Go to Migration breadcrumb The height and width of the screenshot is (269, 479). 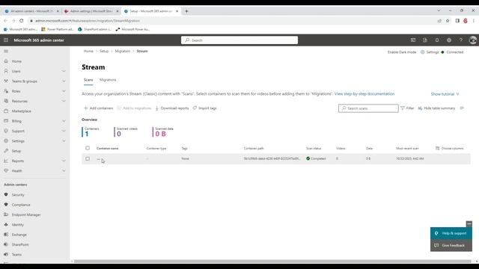pos(123,52)
